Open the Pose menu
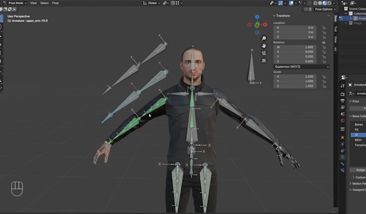 [55, 3]
